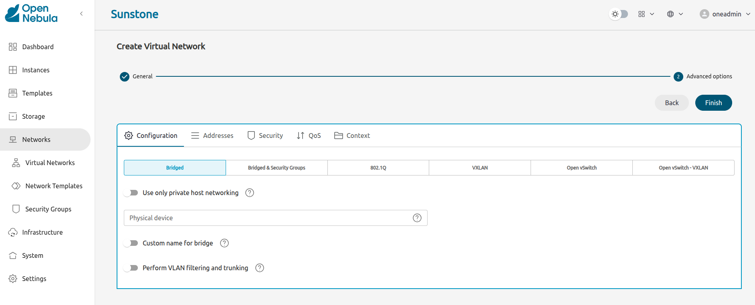Select the VXLAN network mode
Image resolution: width=755 pixels, height=305 pixels.
pos(480,168)
